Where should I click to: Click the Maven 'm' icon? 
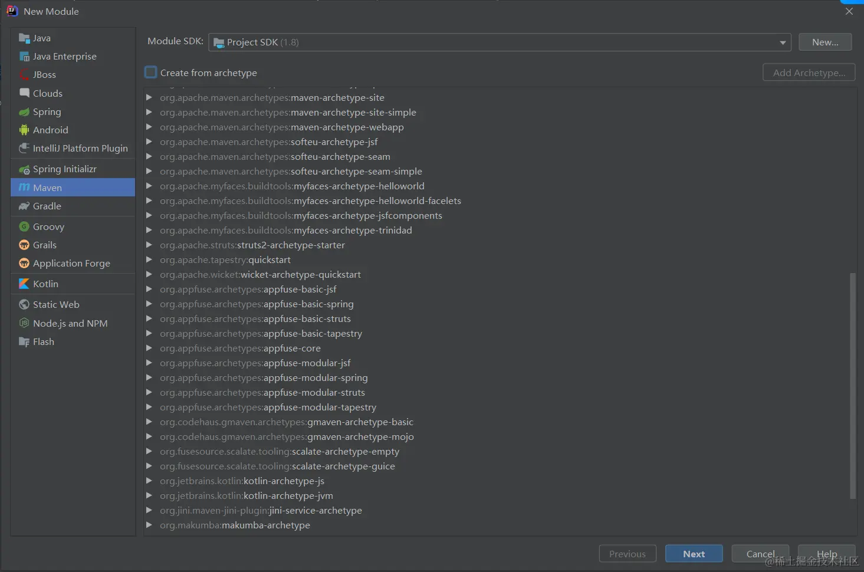coord(24,188)
